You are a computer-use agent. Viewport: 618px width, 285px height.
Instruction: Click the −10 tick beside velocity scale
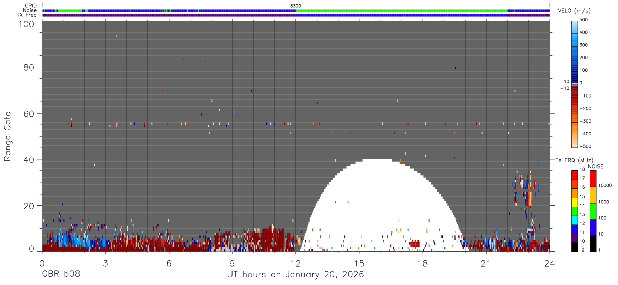pyautogui.click(x=565, y=88)
